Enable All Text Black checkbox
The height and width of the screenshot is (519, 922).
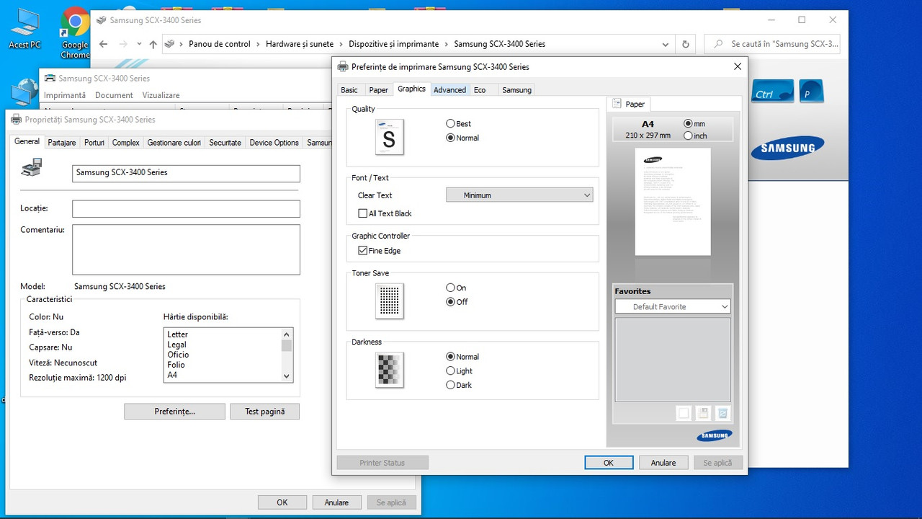[x=385, y=213]
